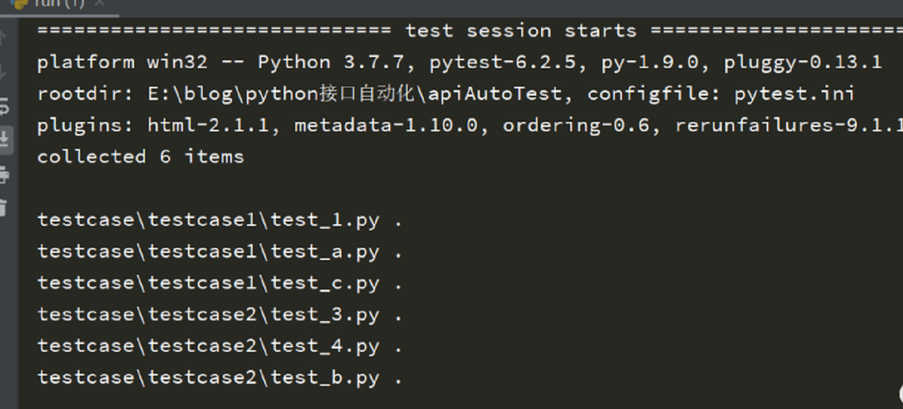
Task: Click the Python logo on the run tab
Action: coord(19,4)
